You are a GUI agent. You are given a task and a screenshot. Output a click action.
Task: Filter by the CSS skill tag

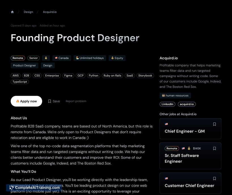point(37,76)
